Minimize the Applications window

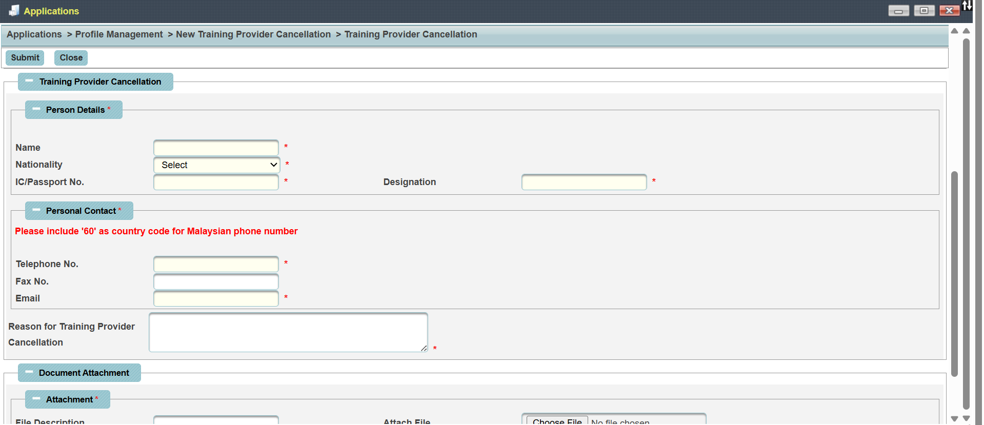(x=898, y=11)
